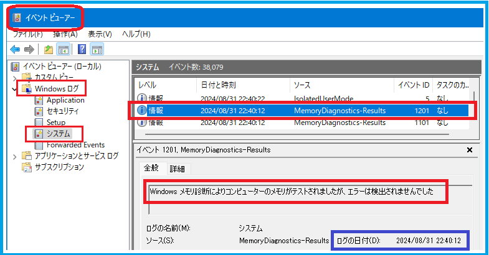Select the Application log
Viewport: 489px width, 255px height.
pos(65,100)
